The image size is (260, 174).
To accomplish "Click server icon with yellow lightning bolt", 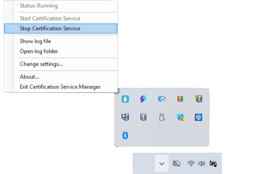I will pos(198,99).
